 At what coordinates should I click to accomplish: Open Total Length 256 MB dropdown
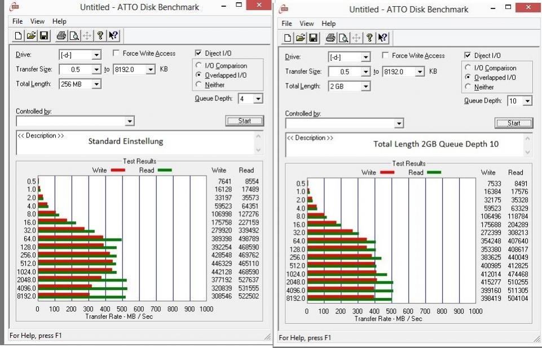click(x=96, y=84)
